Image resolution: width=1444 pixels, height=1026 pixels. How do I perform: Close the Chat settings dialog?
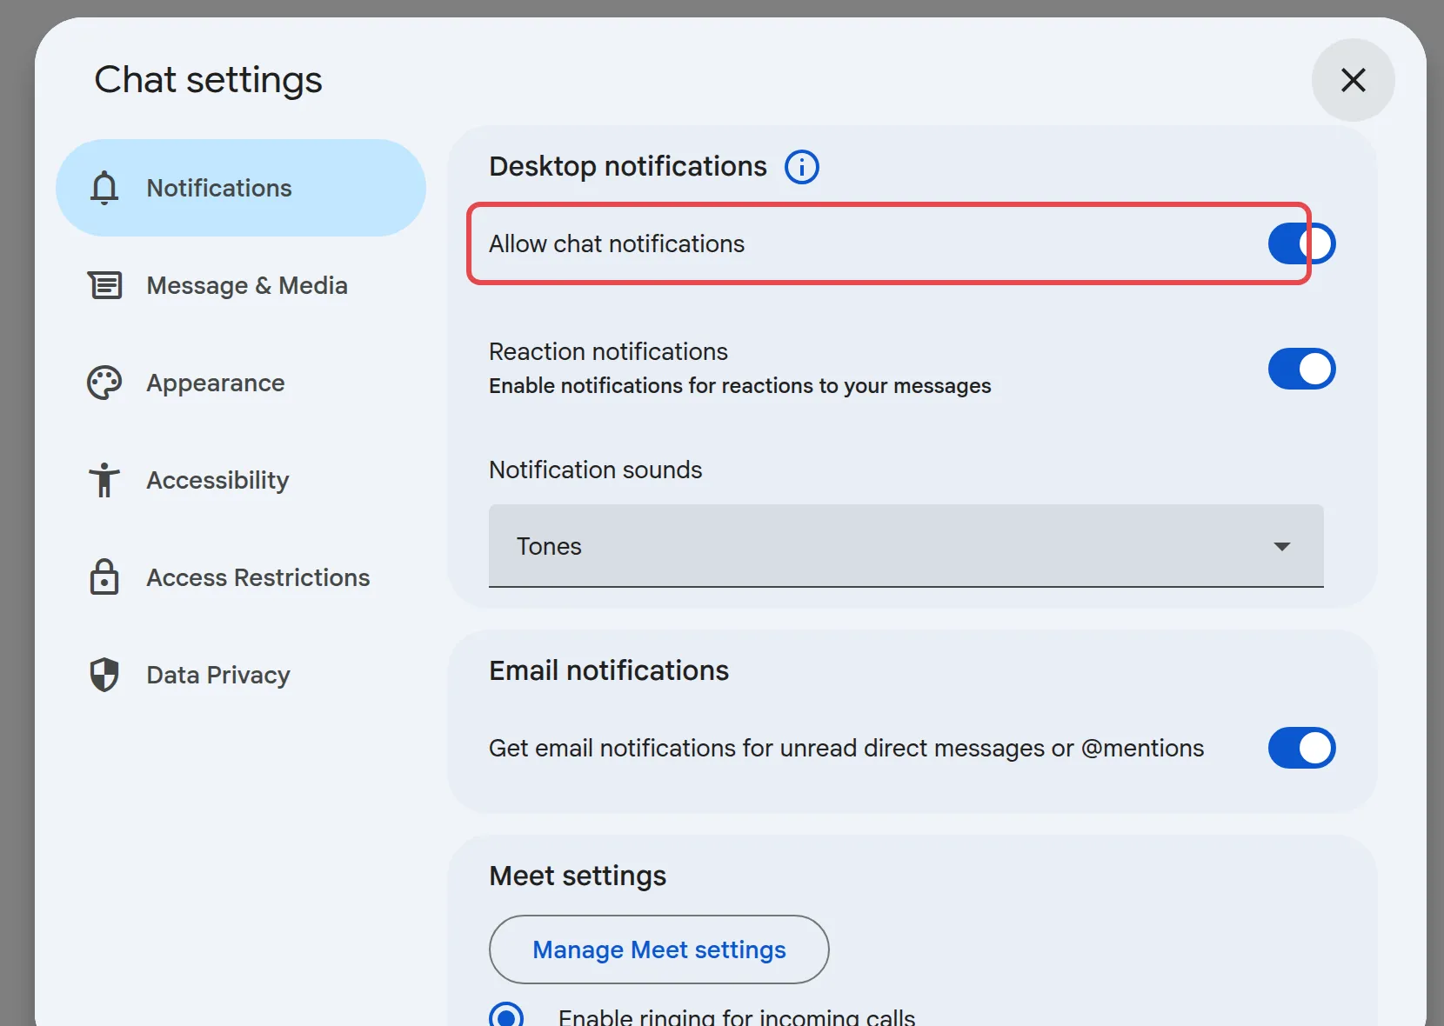[1353, 80]
